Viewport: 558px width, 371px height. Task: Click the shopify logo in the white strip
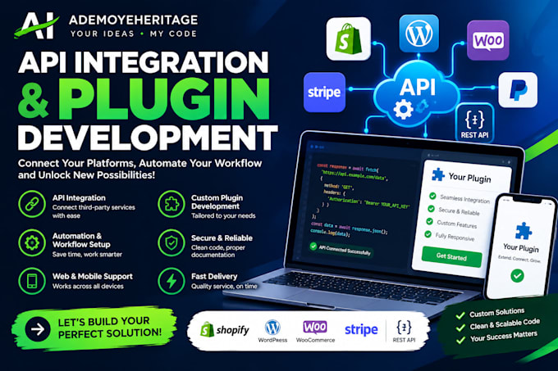[x=225, y=330]
